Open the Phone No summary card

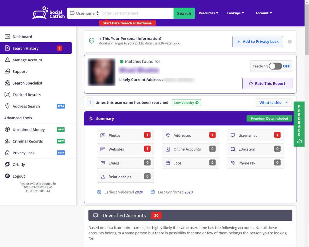(x=255, y=163)
